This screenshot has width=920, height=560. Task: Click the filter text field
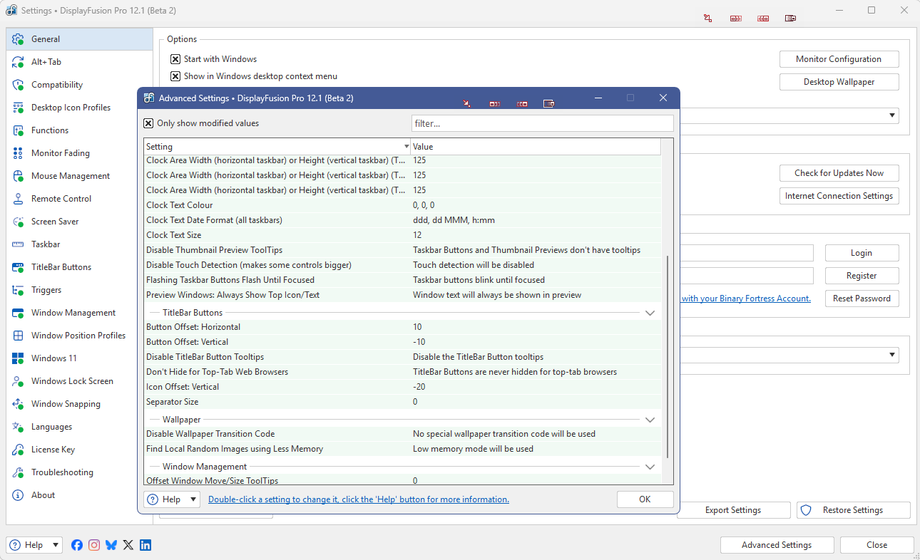point(542,123)
